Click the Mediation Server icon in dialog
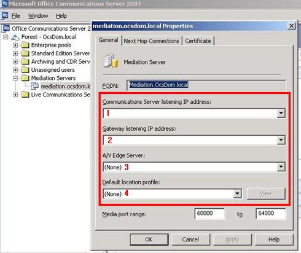The image size is (301, 253). click(x=111, y=61)
